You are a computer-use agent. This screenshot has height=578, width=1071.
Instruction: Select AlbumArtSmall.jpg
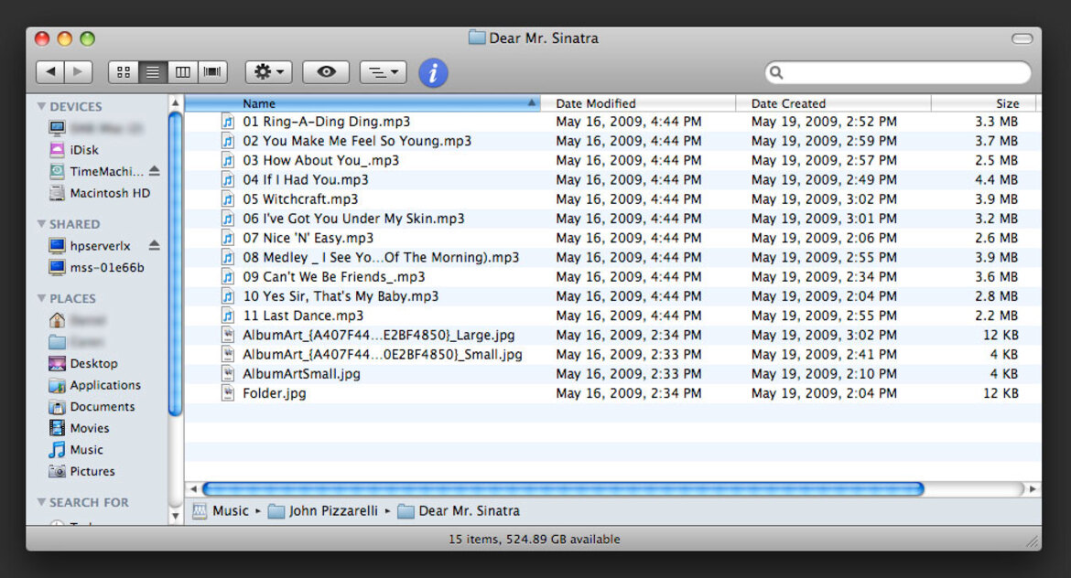click(301, 374)
